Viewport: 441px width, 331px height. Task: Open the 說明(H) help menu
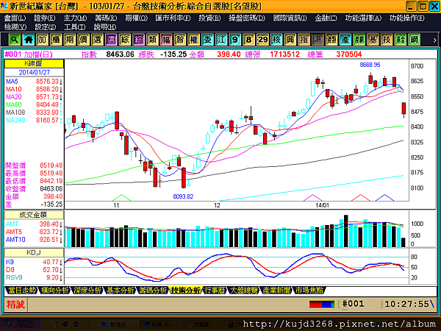[x=105, y=27]
